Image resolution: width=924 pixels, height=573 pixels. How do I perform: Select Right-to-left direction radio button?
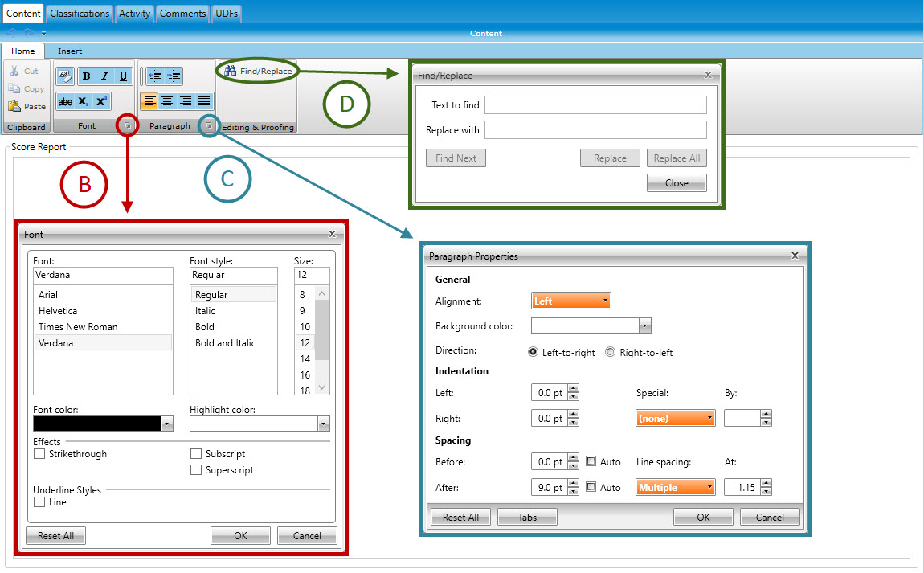[x=610, y=352]
